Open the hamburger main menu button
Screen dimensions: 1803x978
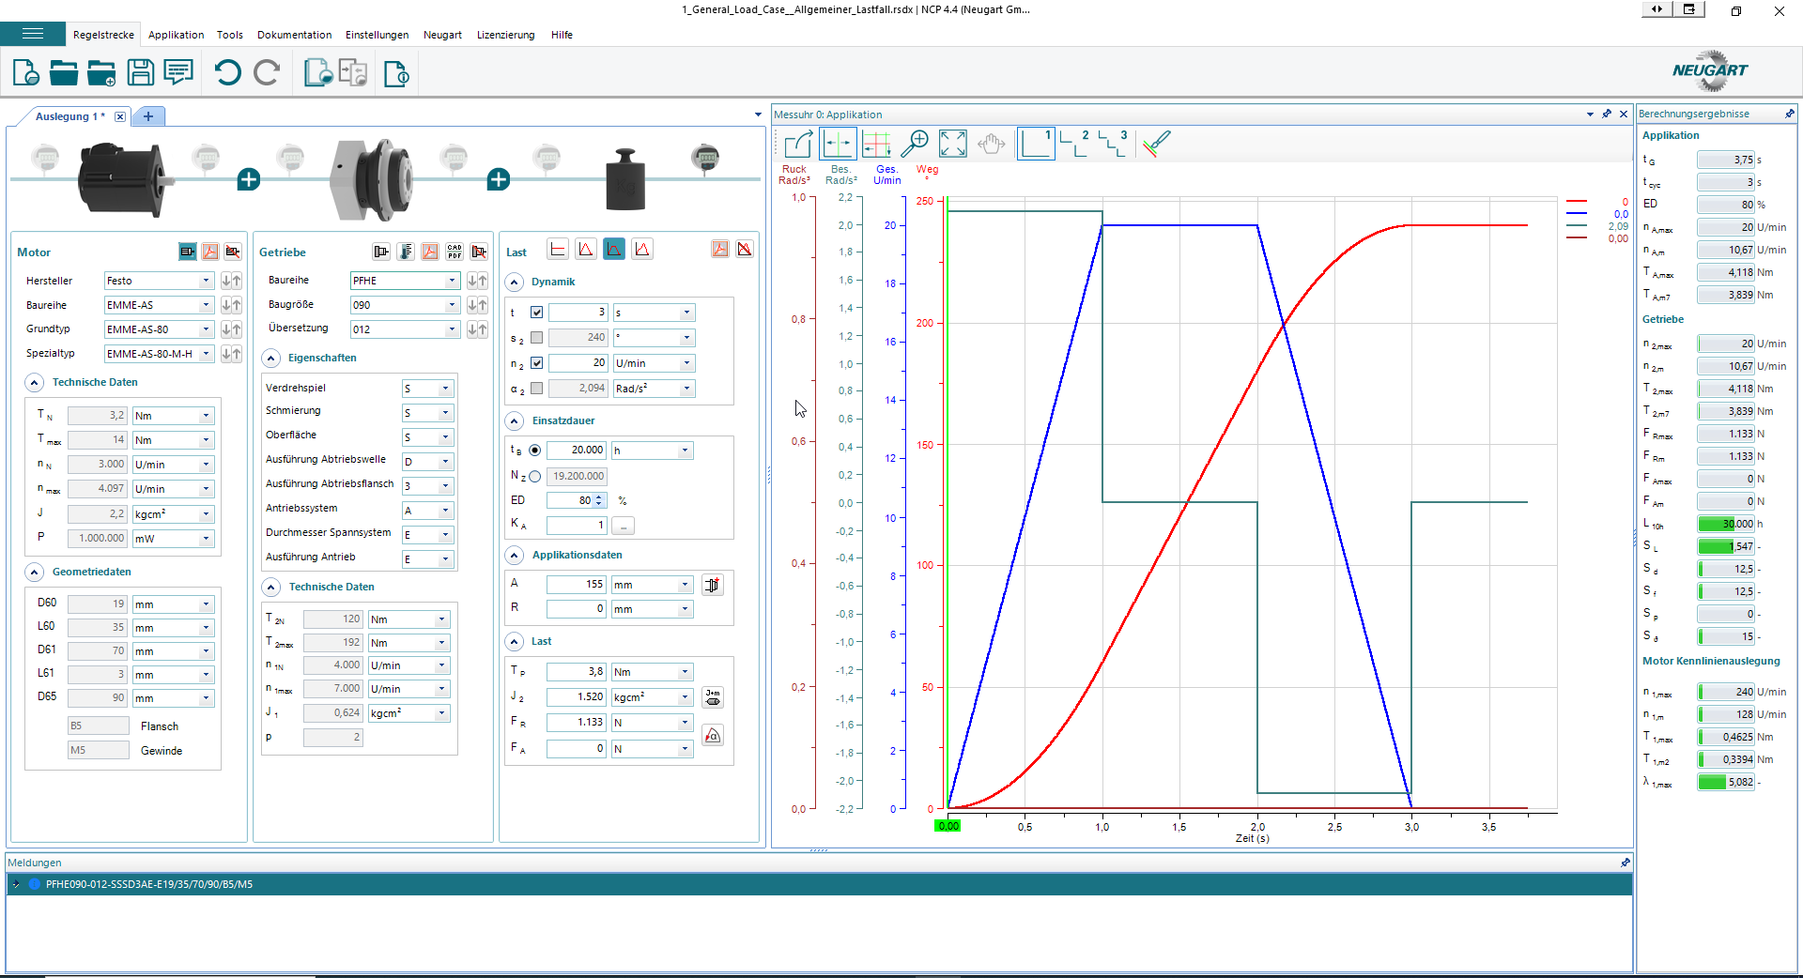point(33,34)
